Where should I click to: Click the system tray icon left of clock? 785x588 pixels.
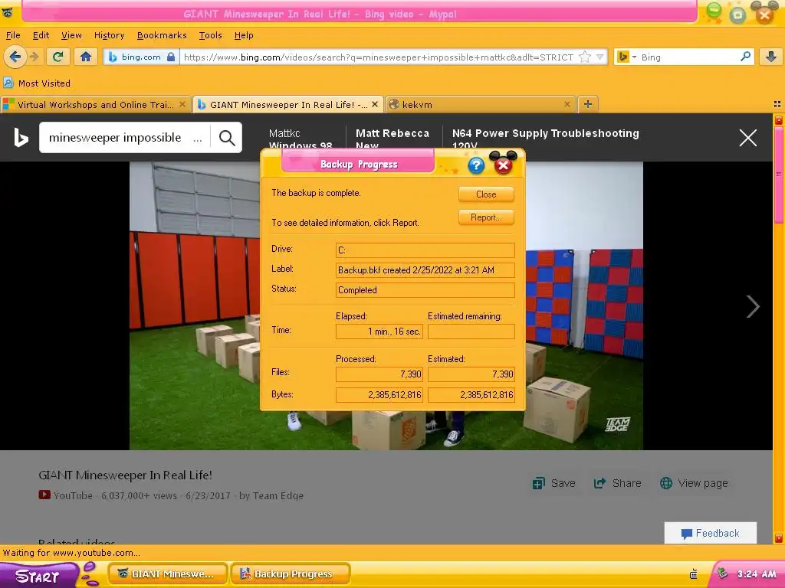click(722, 573)
